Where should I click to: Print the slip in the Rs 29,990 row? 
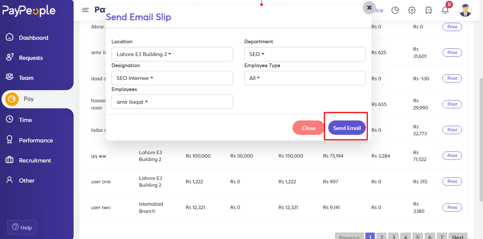click(x=452, y=104)
